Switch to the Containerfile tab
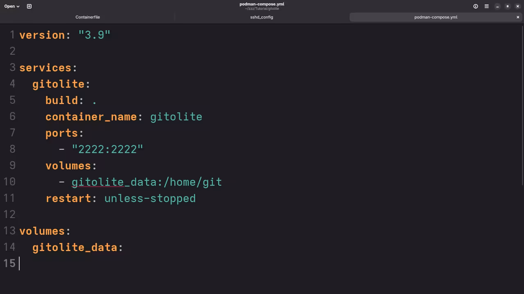The height and width of the screenshot is (294, 524). (x=88, y=17)
